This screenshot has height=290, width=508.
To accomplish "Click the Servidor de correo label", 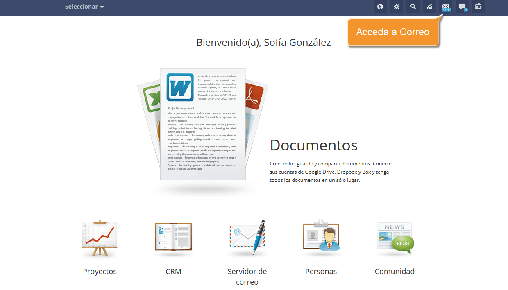I will point(247,276).
